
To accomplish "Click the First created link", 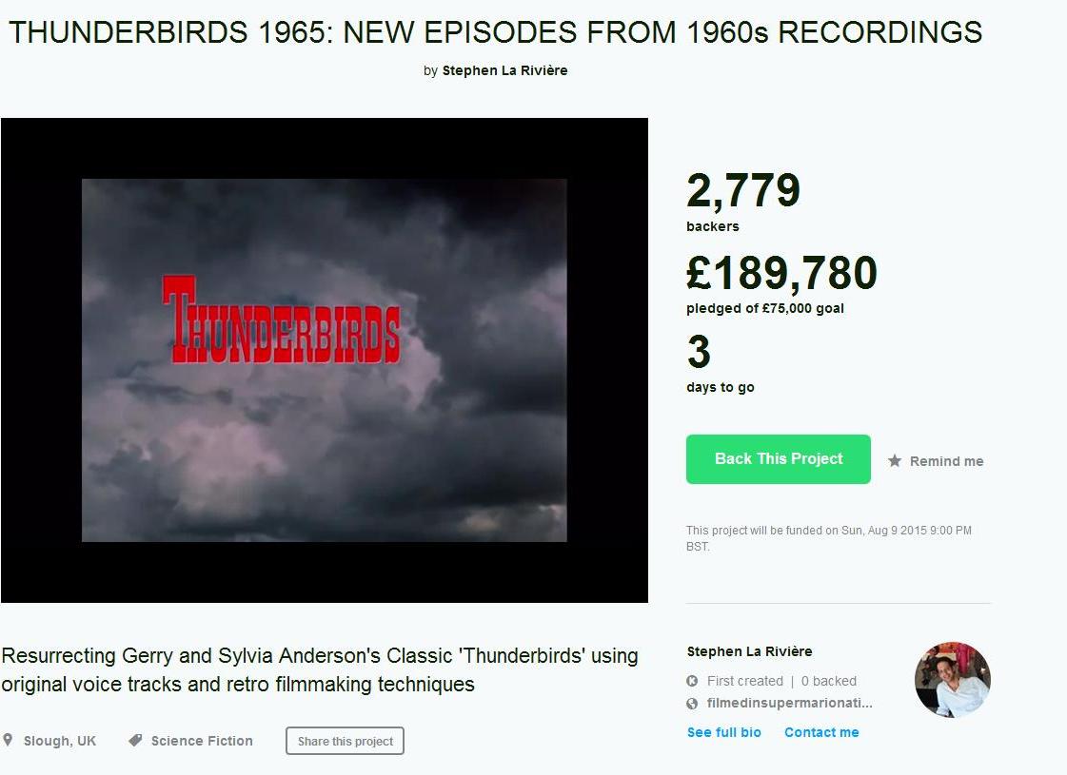I will point(745,681).
